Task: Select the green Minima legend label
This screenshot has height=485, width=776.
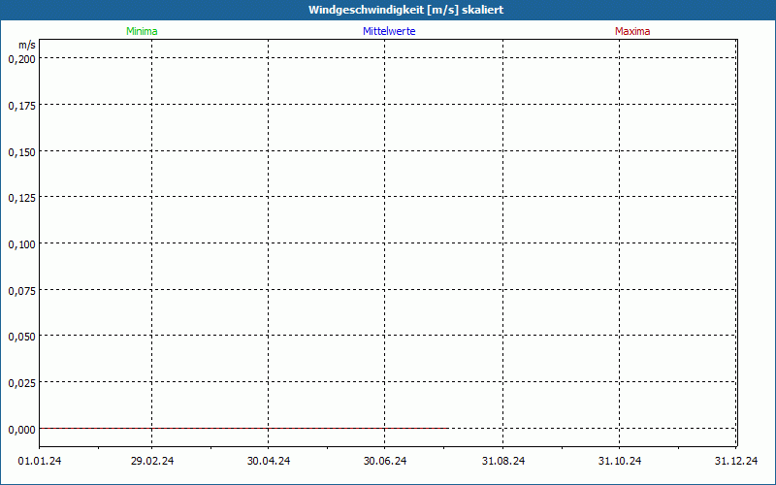Action: coord(142,31)
